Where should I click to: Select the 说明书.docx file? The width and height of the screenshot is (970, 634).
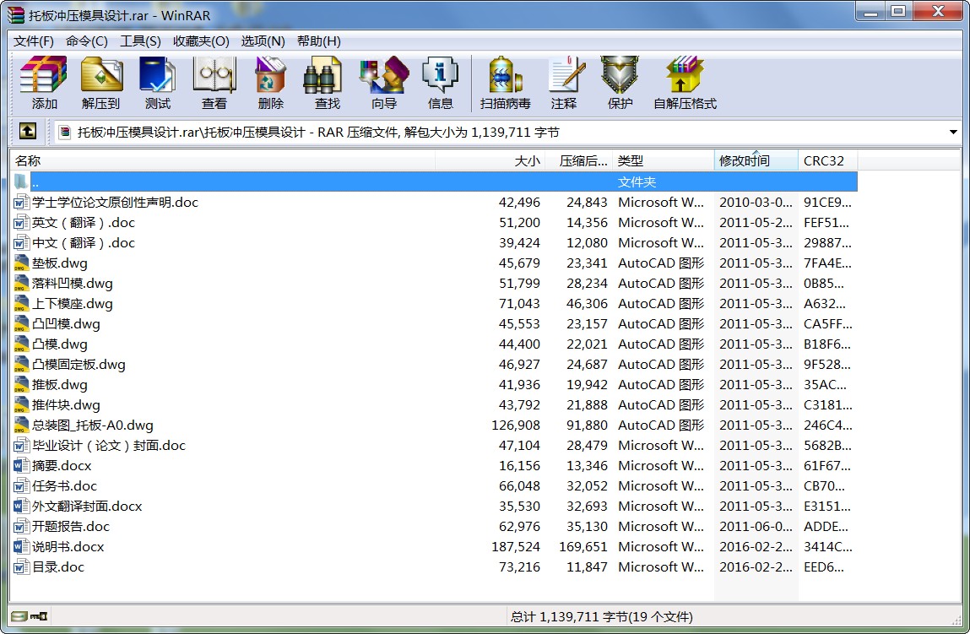pos(68,547)
